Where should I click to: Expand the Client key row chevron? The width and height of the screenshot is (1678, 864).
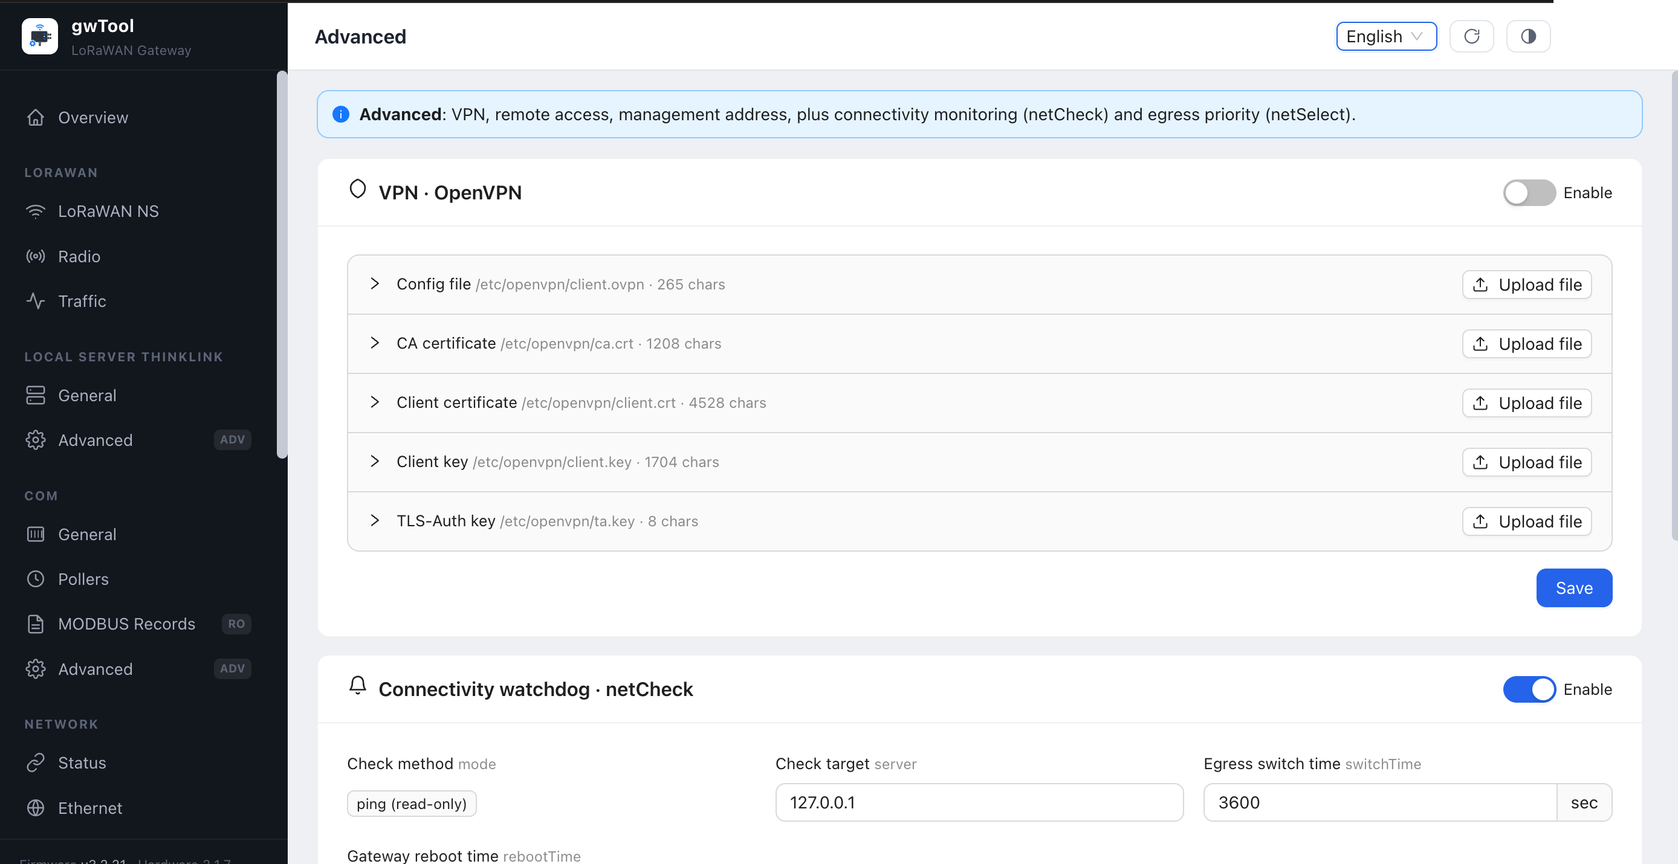[375, 462]
